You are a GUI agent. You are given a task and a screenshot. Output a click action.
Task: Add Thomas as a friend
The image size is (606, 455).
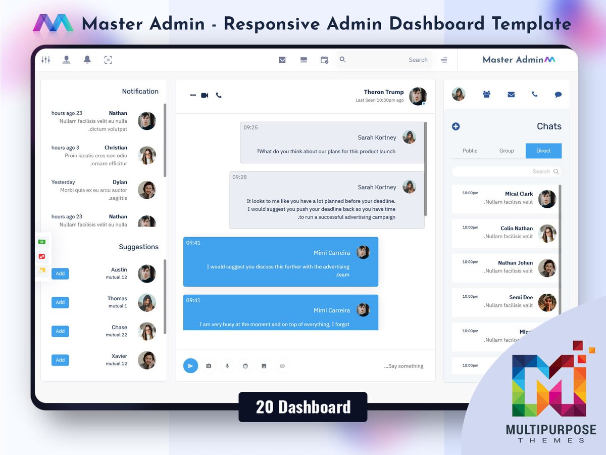60,302
